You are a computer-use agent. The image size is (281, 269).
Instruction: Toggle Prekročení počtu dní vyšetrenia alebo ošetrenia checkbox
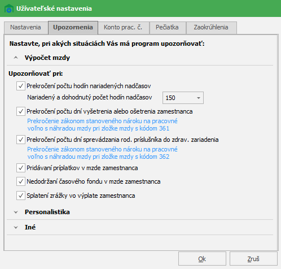click(x=21, y=111)
